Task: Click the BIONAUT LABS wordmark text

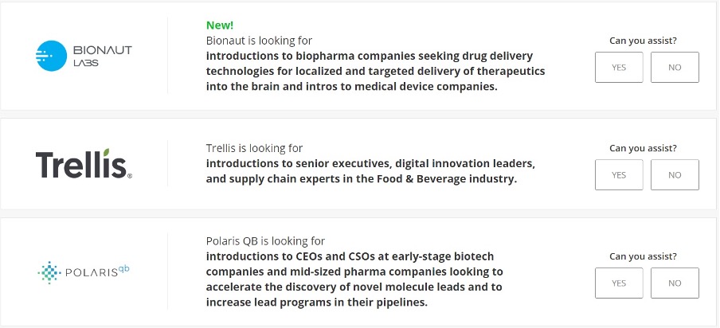Action: [x=103, y=56]
